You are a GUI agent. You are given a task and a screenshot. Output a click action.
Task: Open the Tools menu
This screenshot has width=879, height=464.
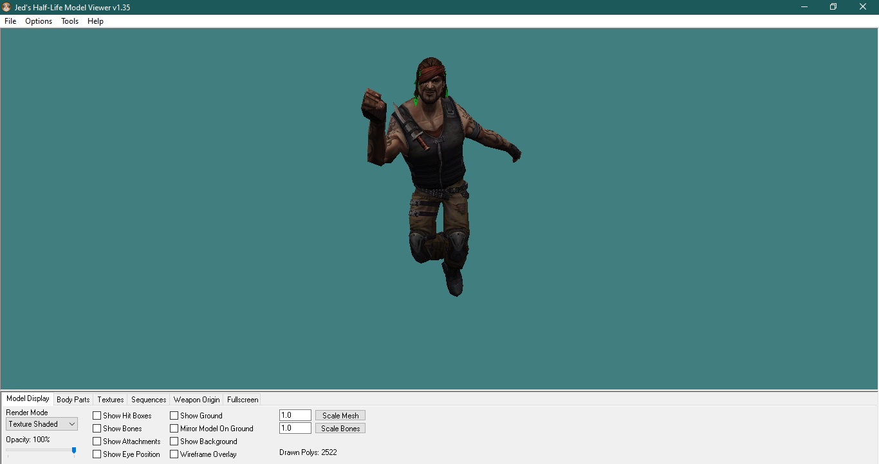[x=69, y=21]
